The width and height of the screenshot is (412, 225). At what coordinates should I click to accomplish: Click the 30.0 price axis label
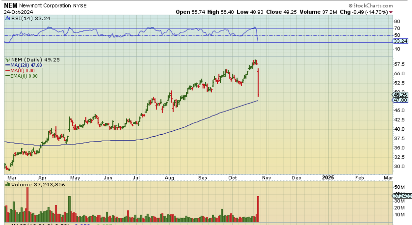click(399, 166)
